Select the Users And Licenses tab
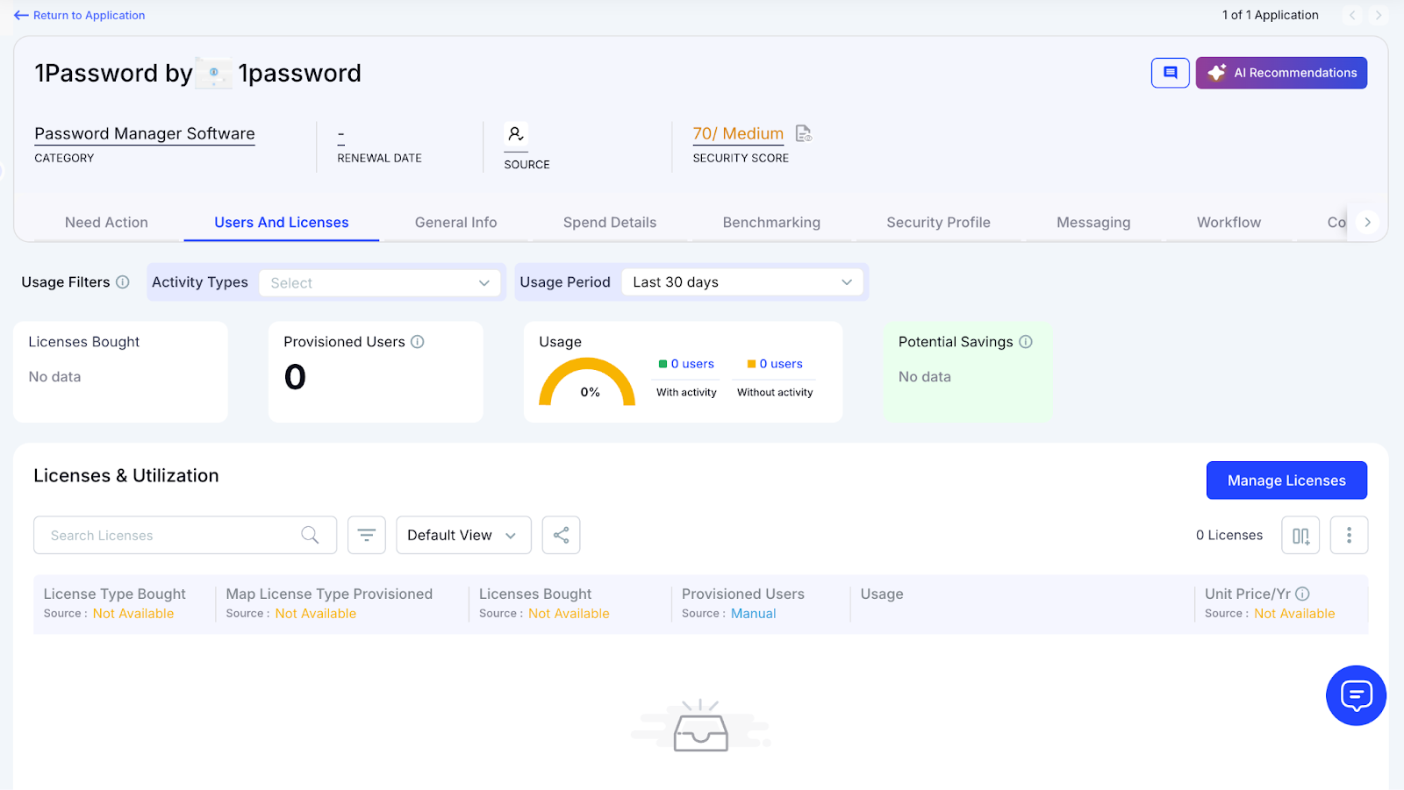 (x=282, y=223)
